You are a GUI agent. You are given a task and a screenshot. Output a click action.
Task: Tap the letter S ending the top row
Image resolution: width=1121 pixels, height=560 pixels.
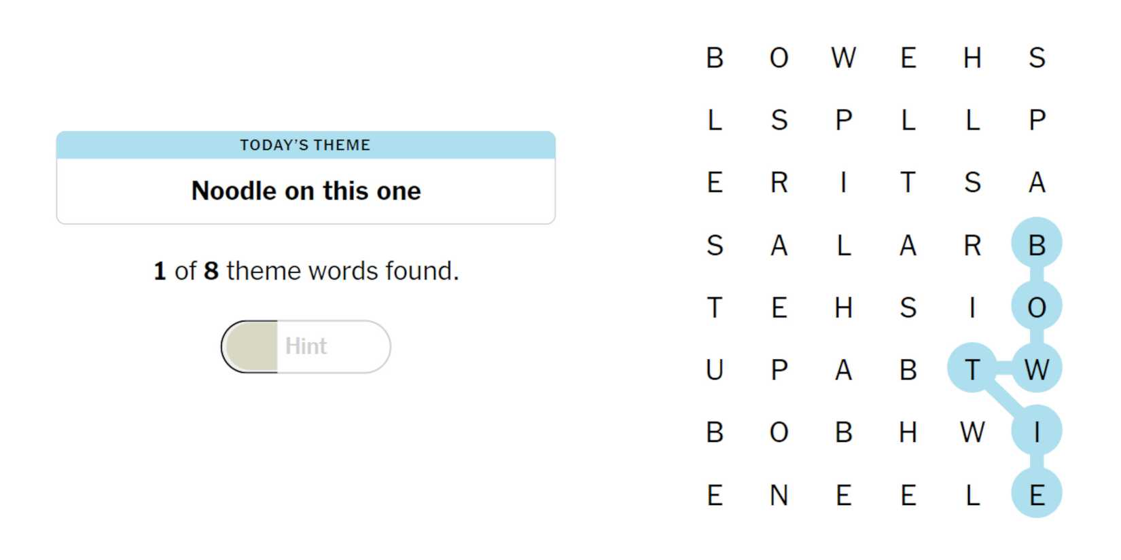(x=1036, y=58)
